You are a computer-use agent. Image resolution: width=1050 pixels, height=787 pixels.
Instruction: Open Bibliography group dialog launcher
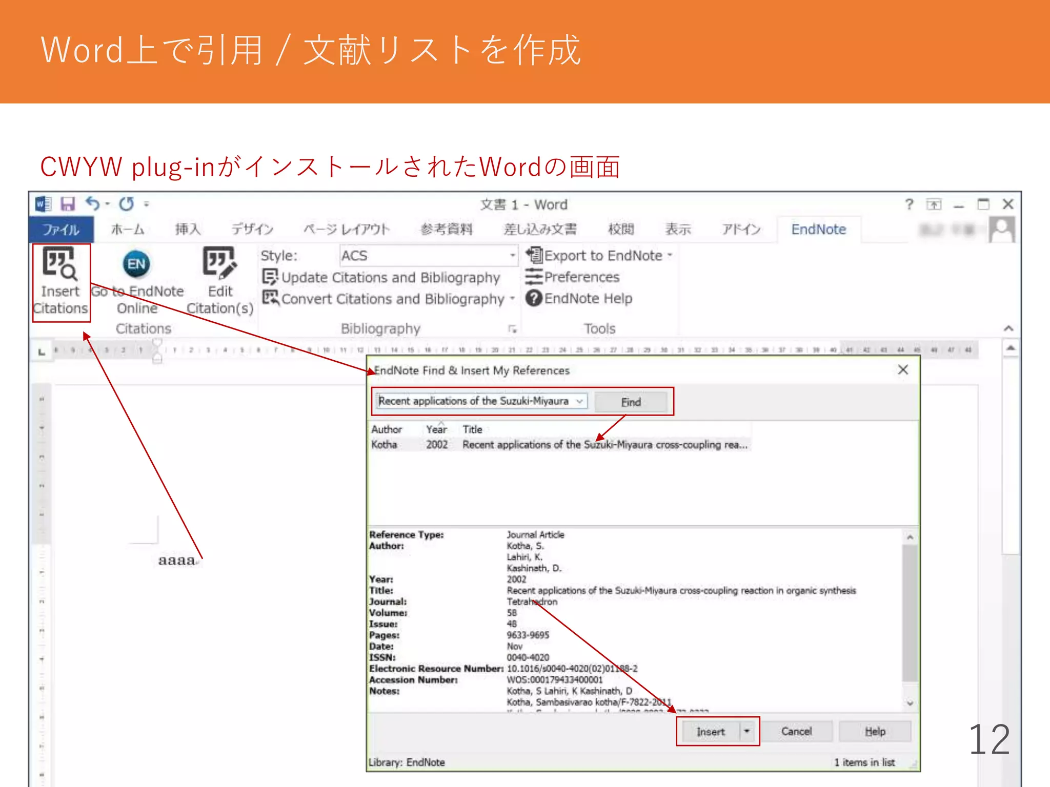coord(512,328)
